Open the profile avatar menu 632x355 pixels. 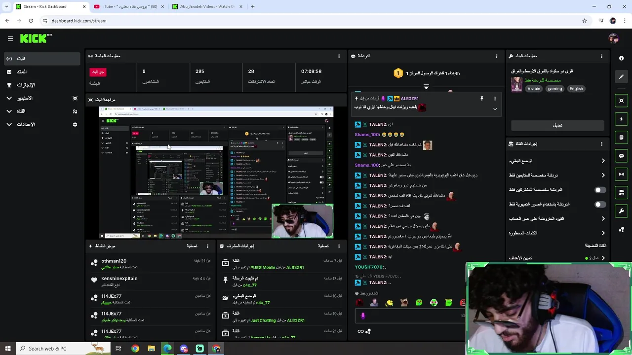point(613,38)
